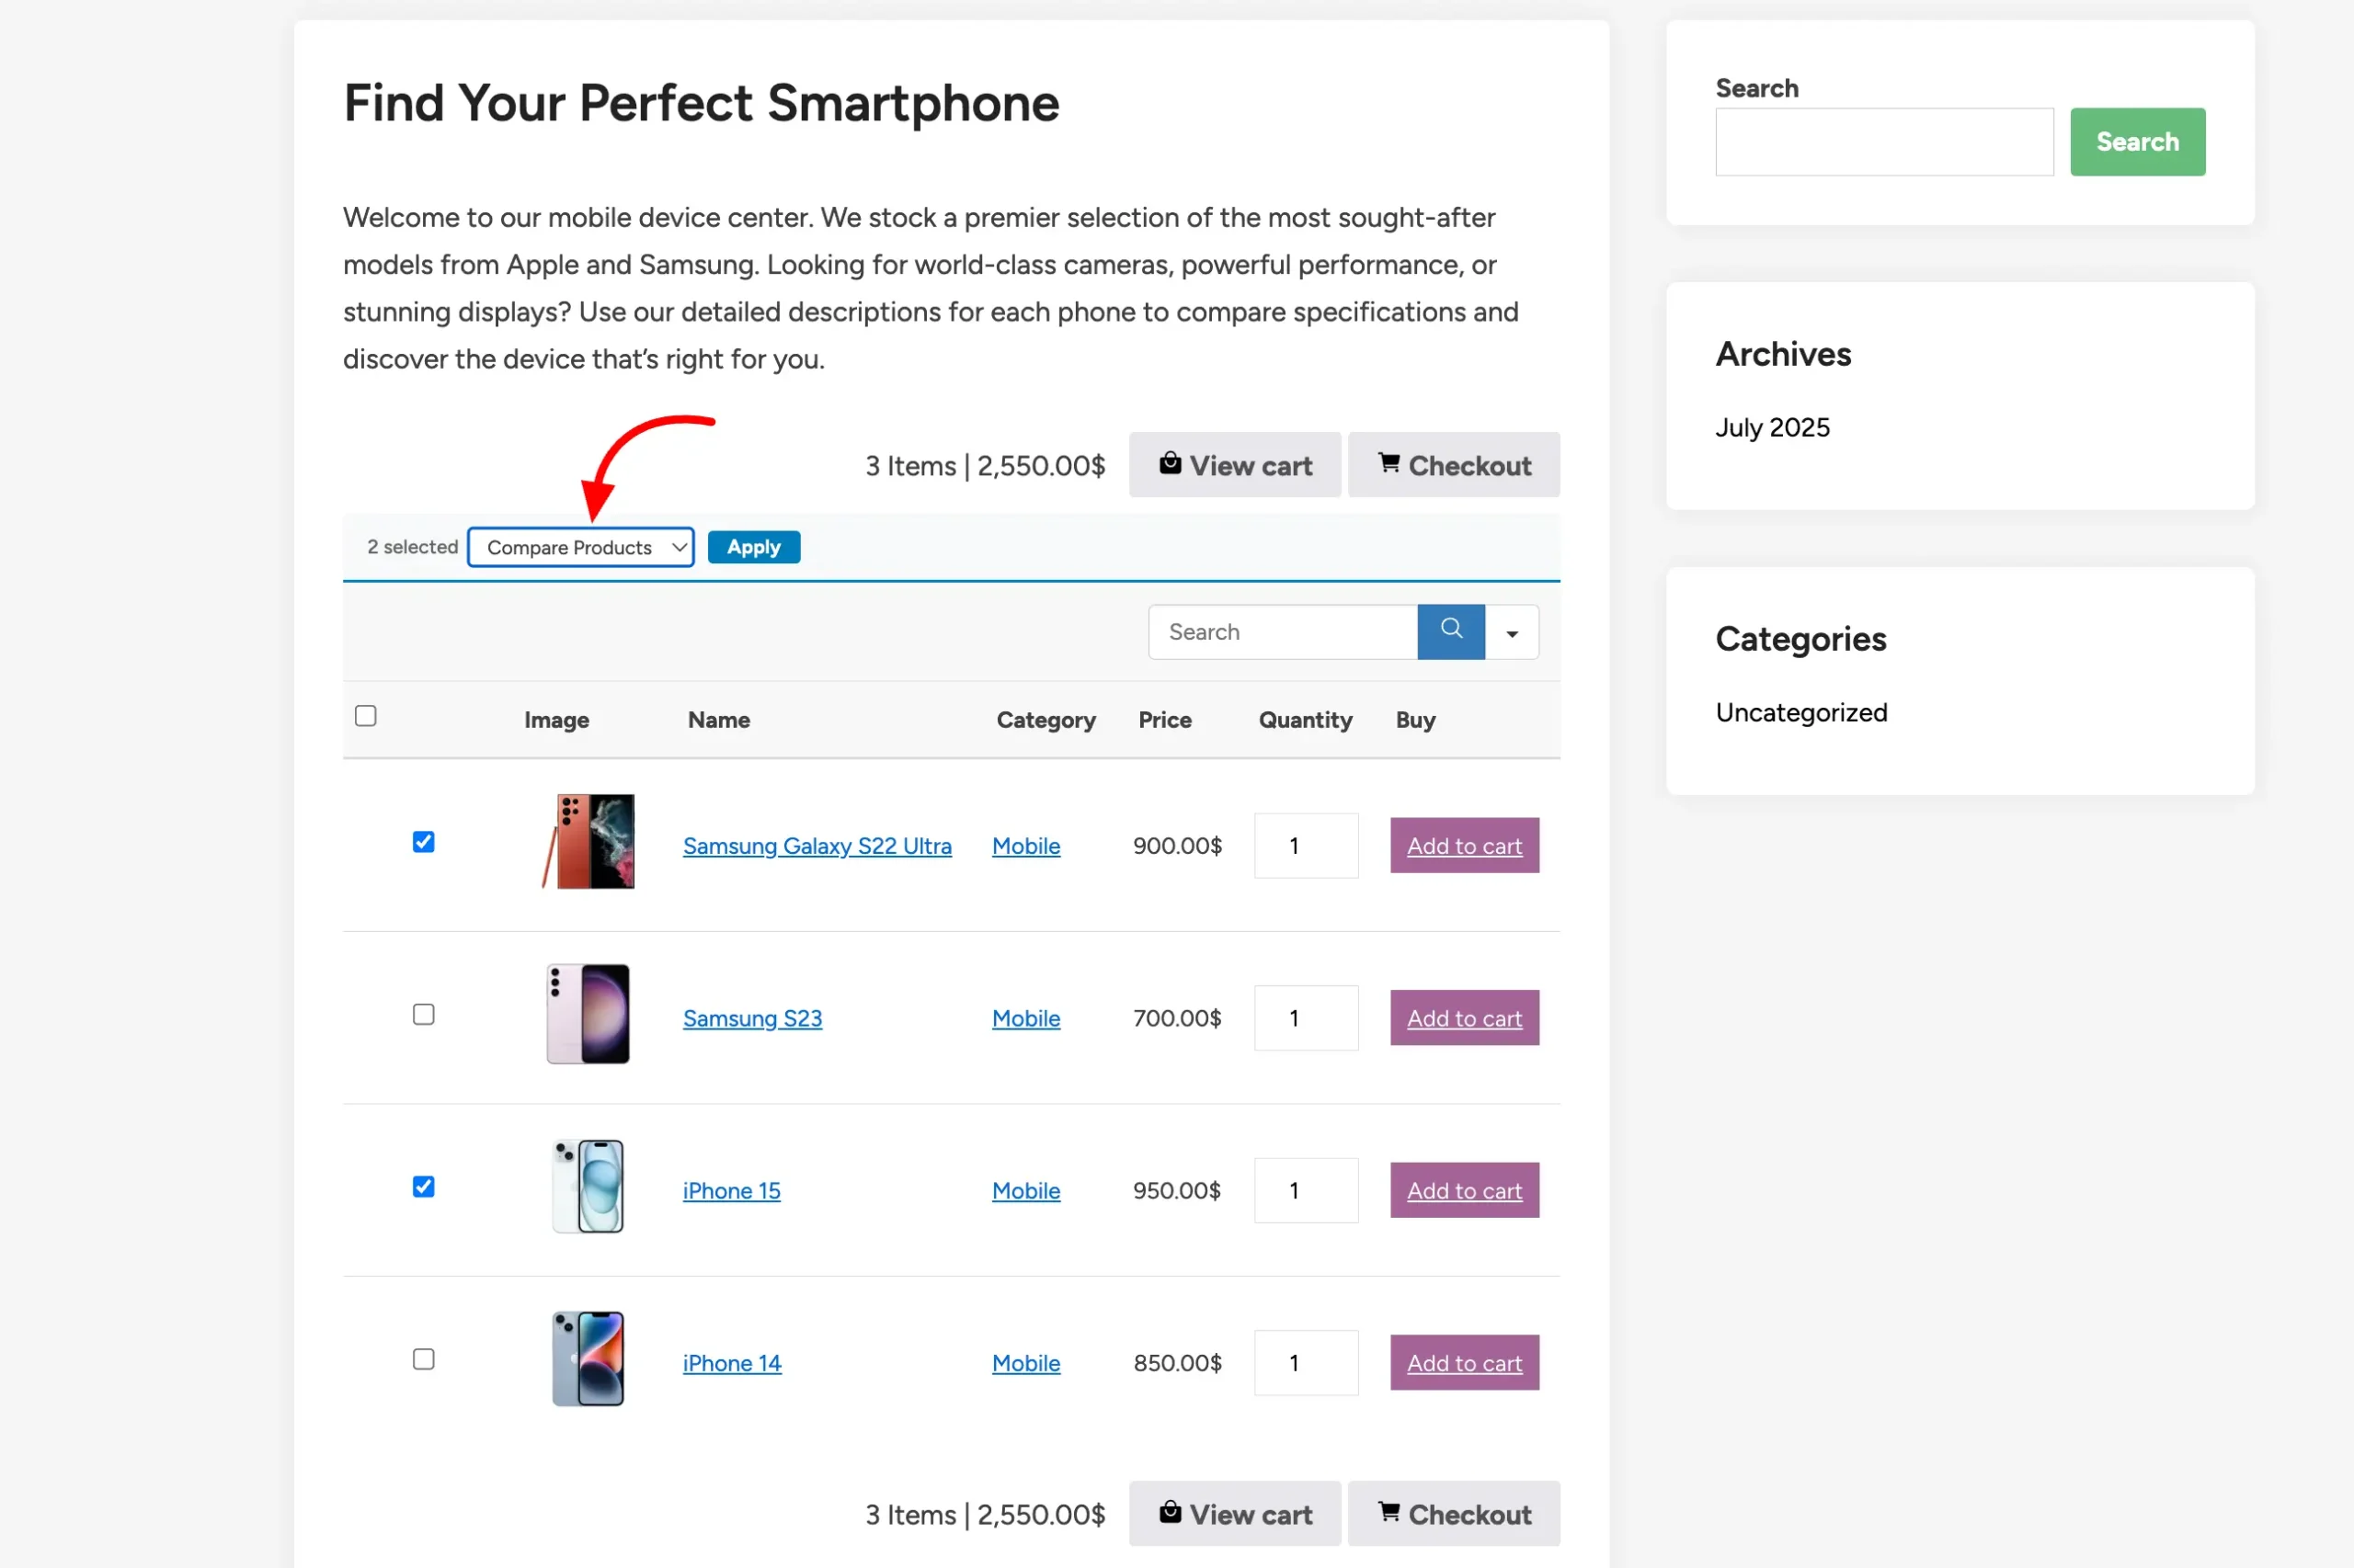Open the Samsung Galaxy S22 Ultra product image
2354x1568 pixels.
(588, 842)
